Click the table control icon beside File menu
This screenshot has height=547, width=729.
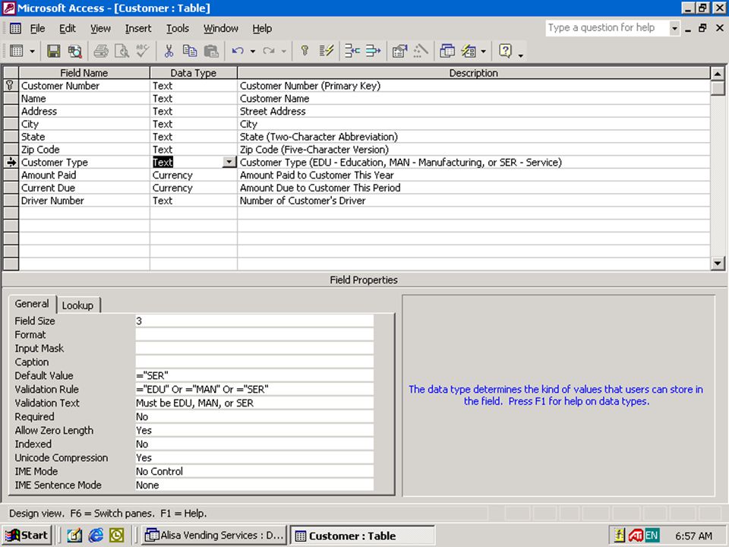15,28
